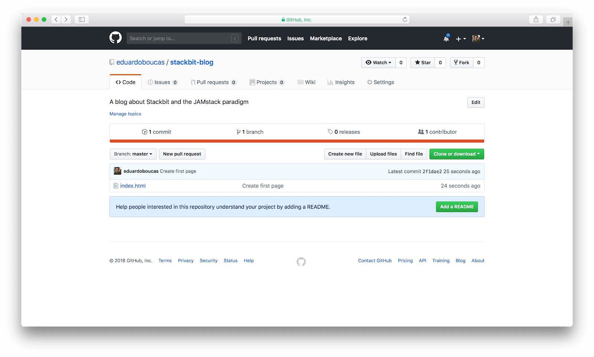
Task: Open the Marketplace menu item
Action: (326, 38)
